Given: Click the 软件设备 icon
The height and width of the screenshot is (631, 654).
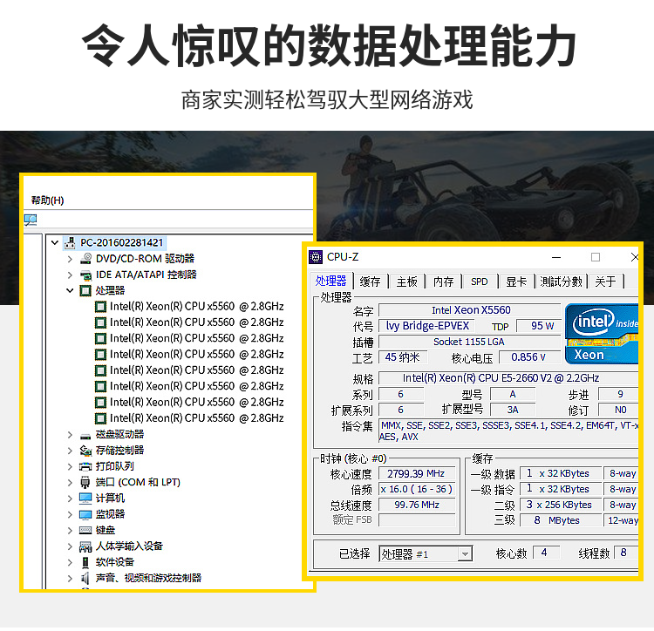Looking at the screenshot, I should pyautogui.click(x=85, y=562).
